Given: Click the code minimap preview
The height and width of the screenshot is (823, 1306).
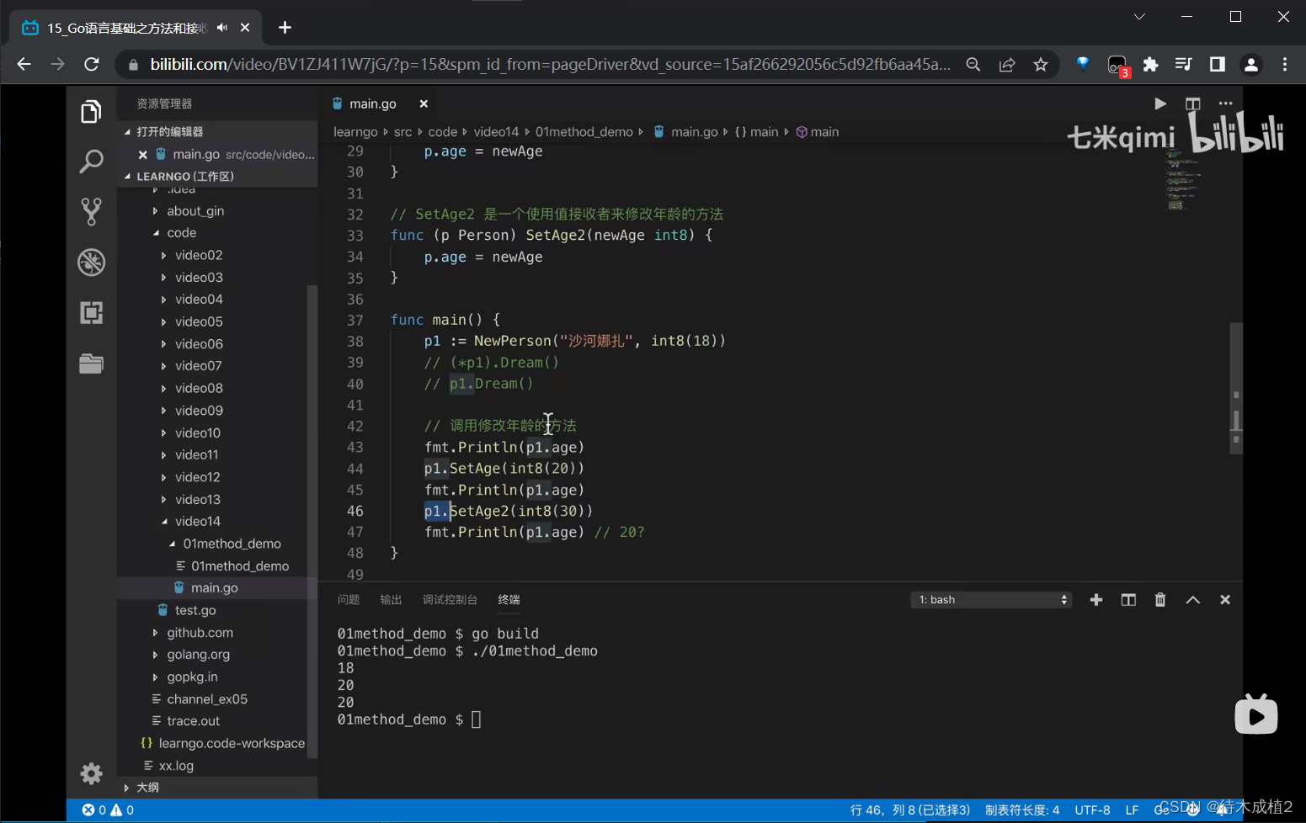Looking at the screenshot, I should 1182,179.
